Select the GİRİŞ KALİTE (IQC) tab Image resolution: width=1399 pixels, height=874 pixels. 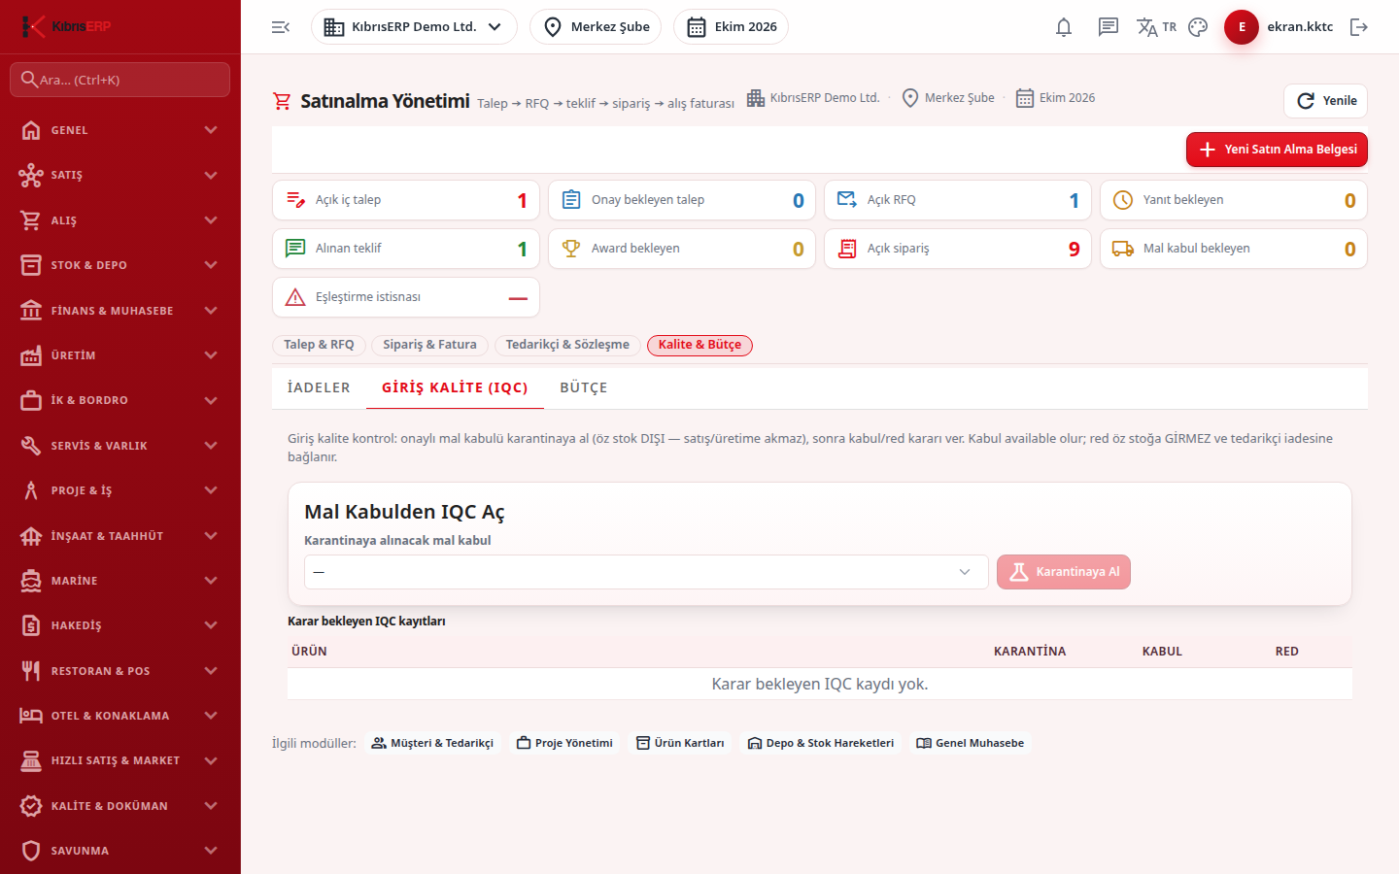pos(455,387)
